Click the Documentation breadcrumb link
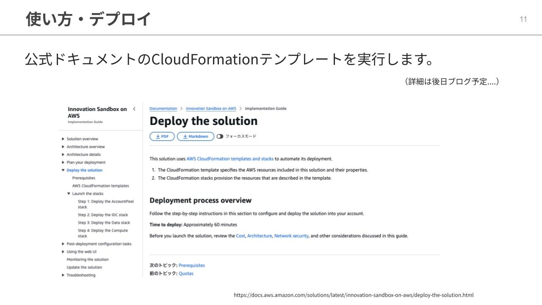542x305 pixels. coord(163,108)
